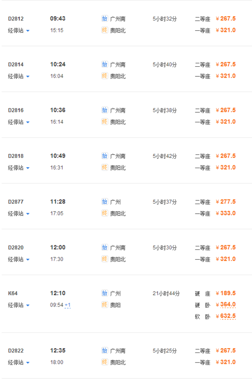The width and height of the screenshot is (252, 379).
Task: Choose 一等座 ¥321.0 on train D2816
Action: click(225, 122)
